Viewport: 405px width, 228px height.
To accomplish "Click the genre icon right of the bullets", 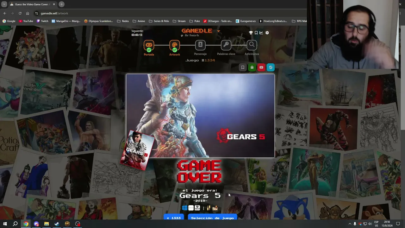I will (x=215, y=208).
